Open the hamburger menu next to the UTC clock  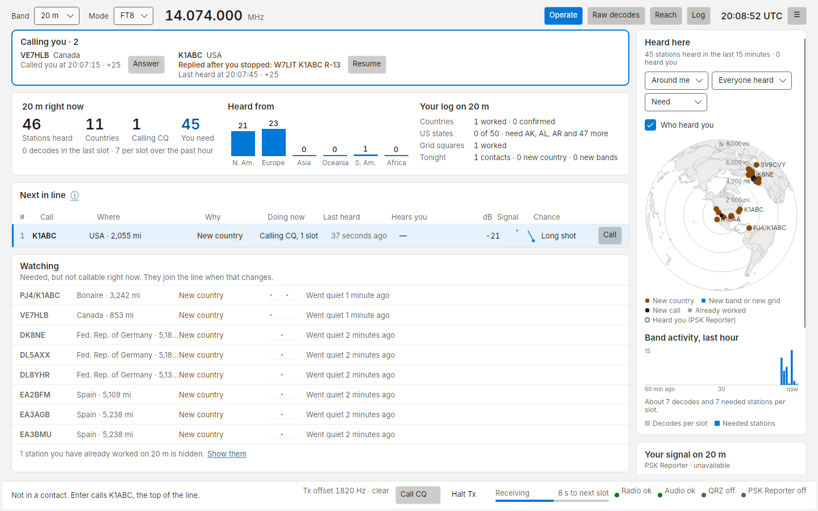click(x=797, y=15)
